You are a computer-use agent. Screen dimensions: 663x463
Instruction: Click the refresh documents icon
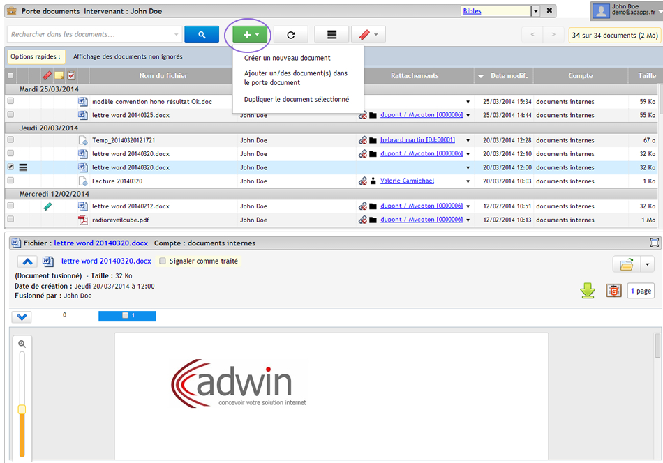[x=291, y=35]
